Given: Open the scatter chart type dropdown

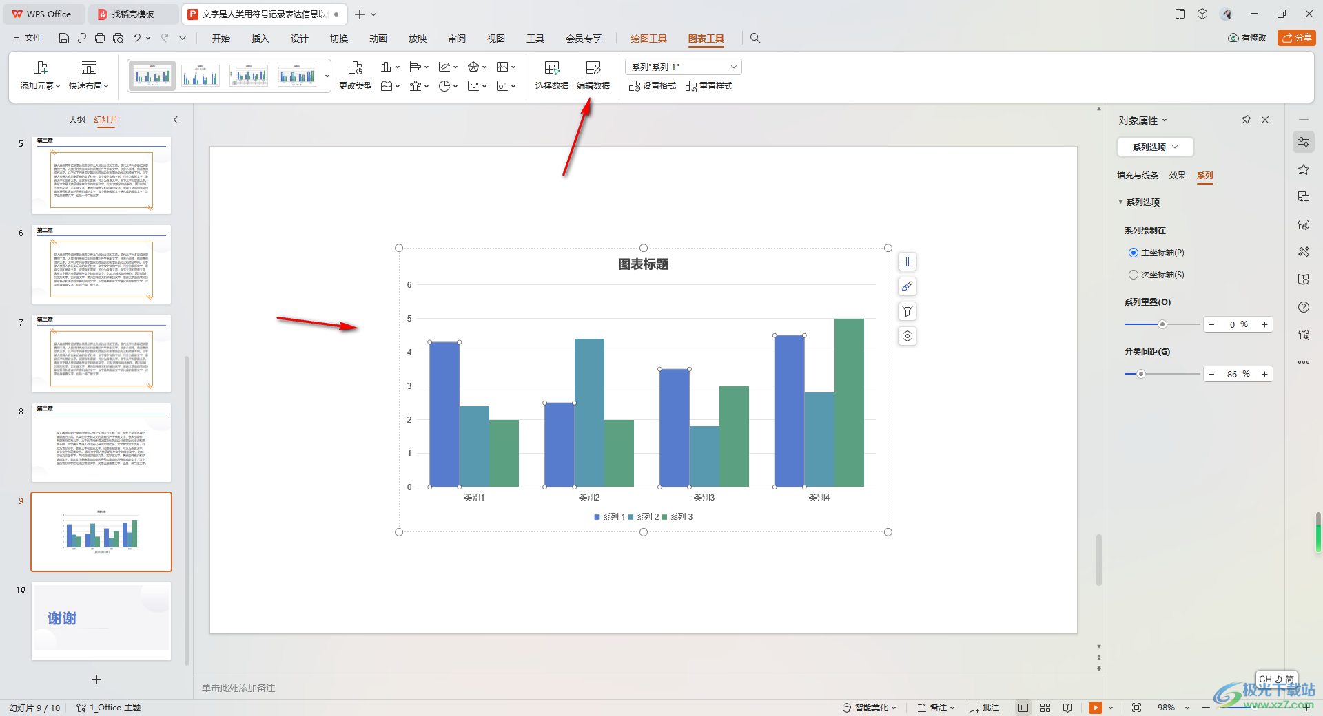Looking at the screenshot, I should 477,86.
